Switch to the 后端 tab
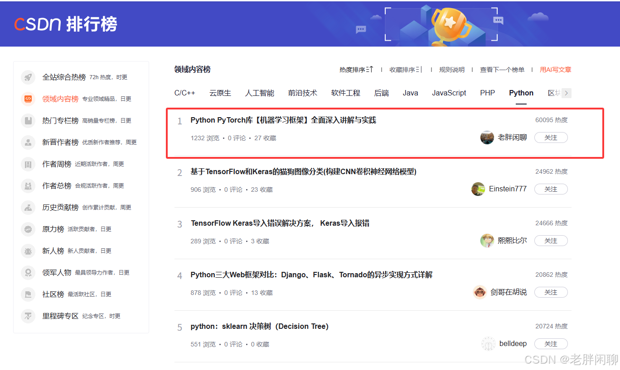Viewport: 620px width, 370px height. [382, 93]
